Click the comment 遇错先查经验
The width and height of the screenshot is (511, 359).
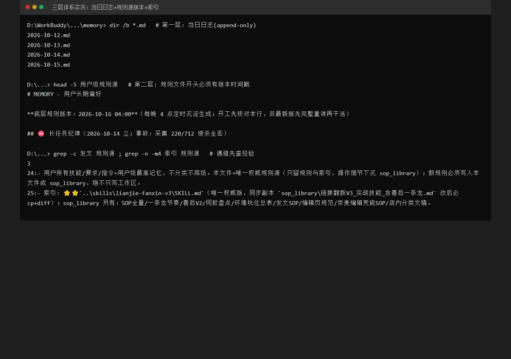tap(235, 154)
